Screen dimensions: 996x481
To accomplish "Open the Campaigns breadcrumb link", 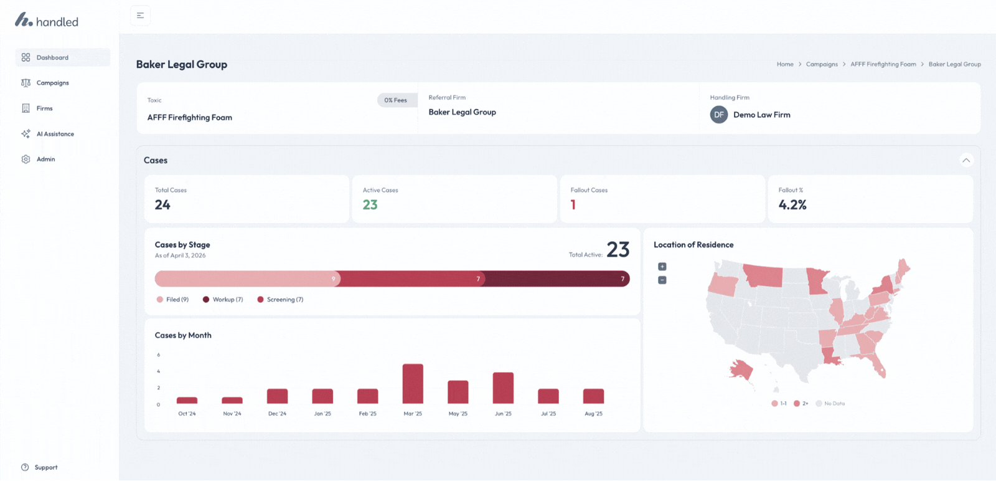I will point(822,64).
